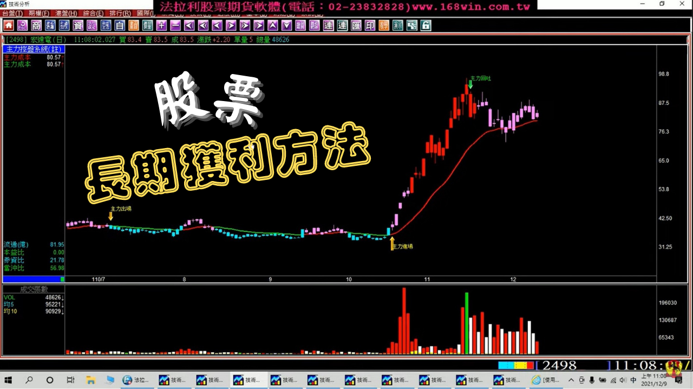The width and height of the screenshot is (693, 389).
Task: Open the 台盤(T) menu
Action: tap(13, 13)
